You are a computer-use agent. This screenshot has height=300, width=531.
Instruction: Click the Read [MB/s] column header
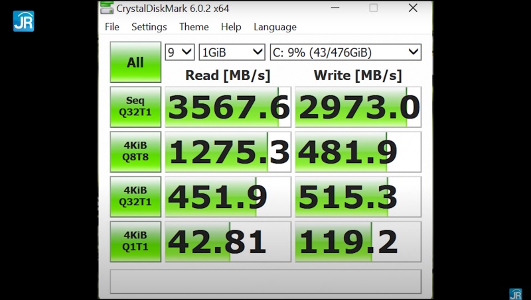tap(228, 75)
